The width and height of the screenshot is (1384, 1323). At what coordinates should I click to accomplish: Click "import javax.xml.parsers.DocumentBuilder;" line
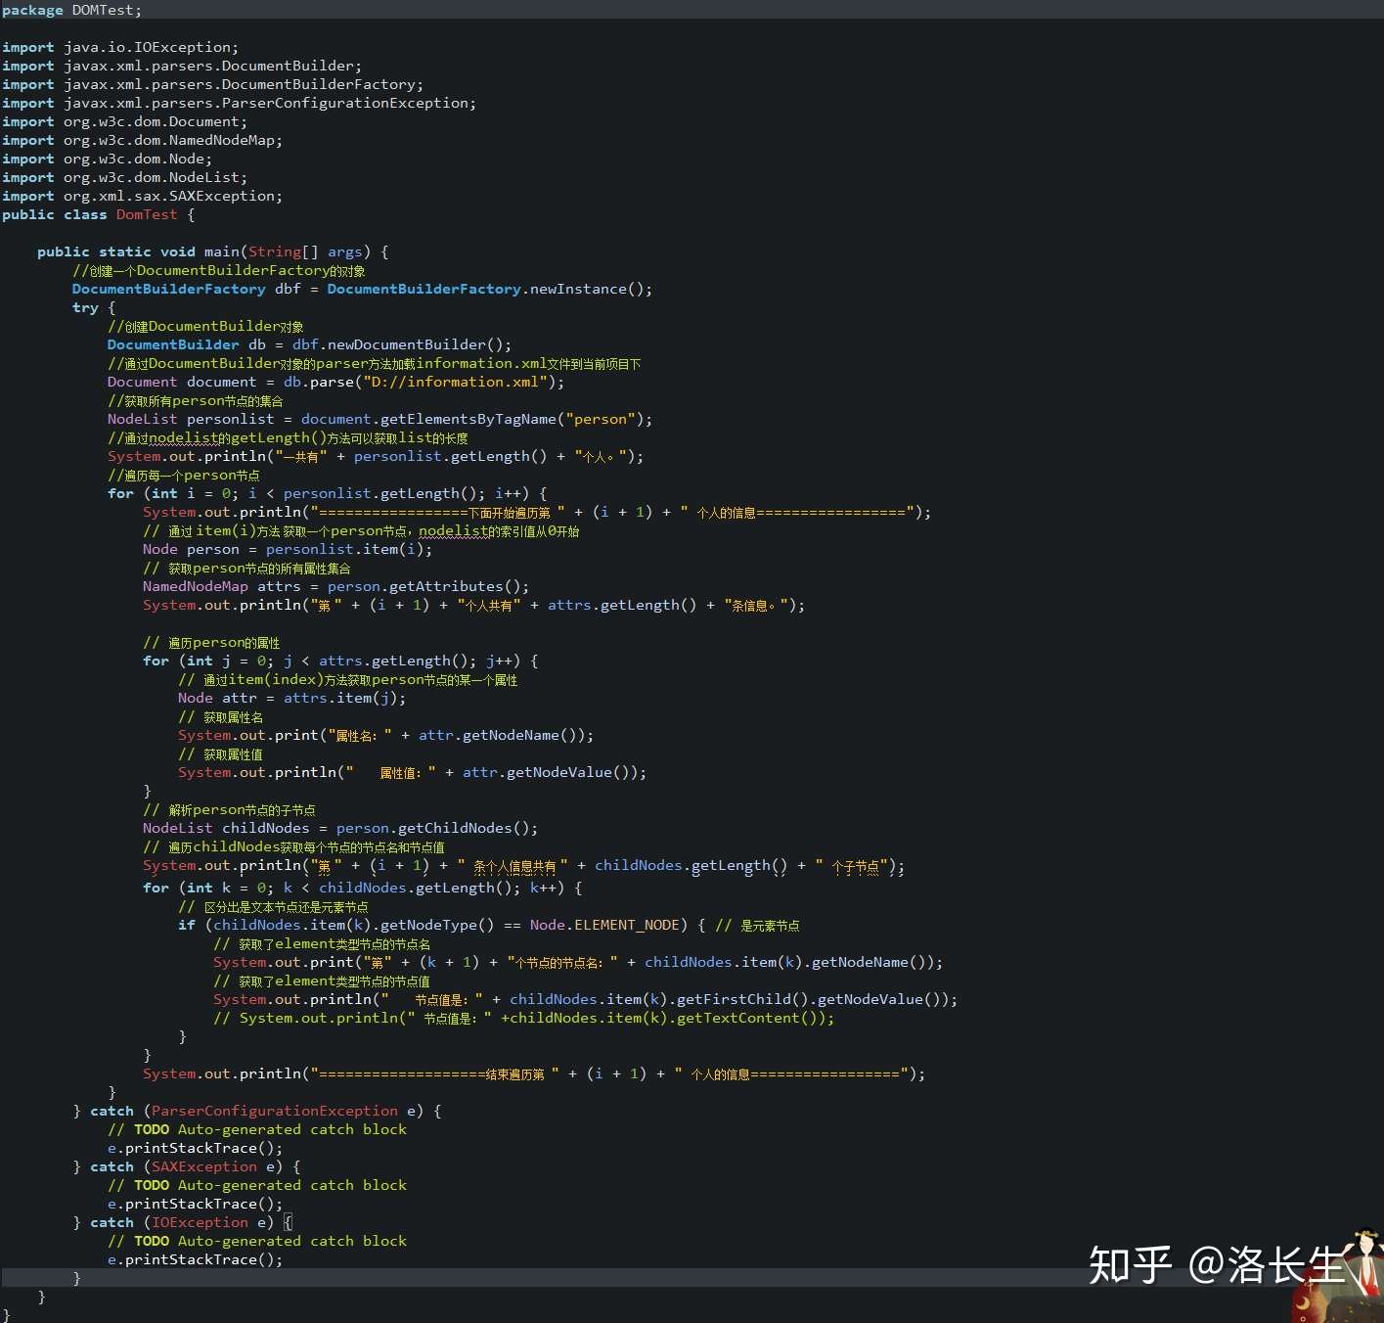click(x=182, y=66)
